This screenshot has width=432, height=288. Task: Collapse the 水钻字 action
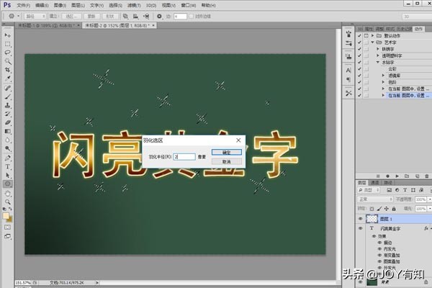pyautogui.click(x=378, y=63)
